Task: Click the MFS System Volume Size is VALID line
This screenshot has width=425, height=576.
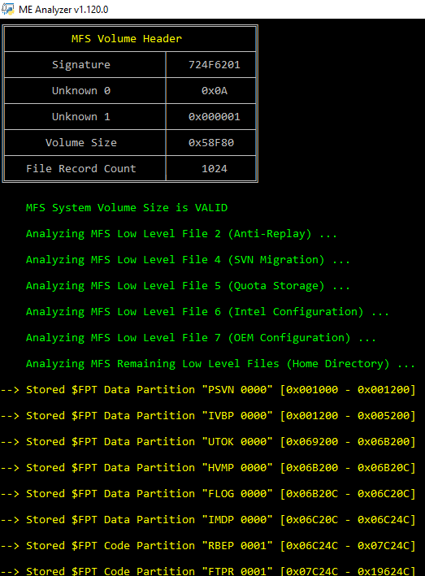Action: point(127,208)
